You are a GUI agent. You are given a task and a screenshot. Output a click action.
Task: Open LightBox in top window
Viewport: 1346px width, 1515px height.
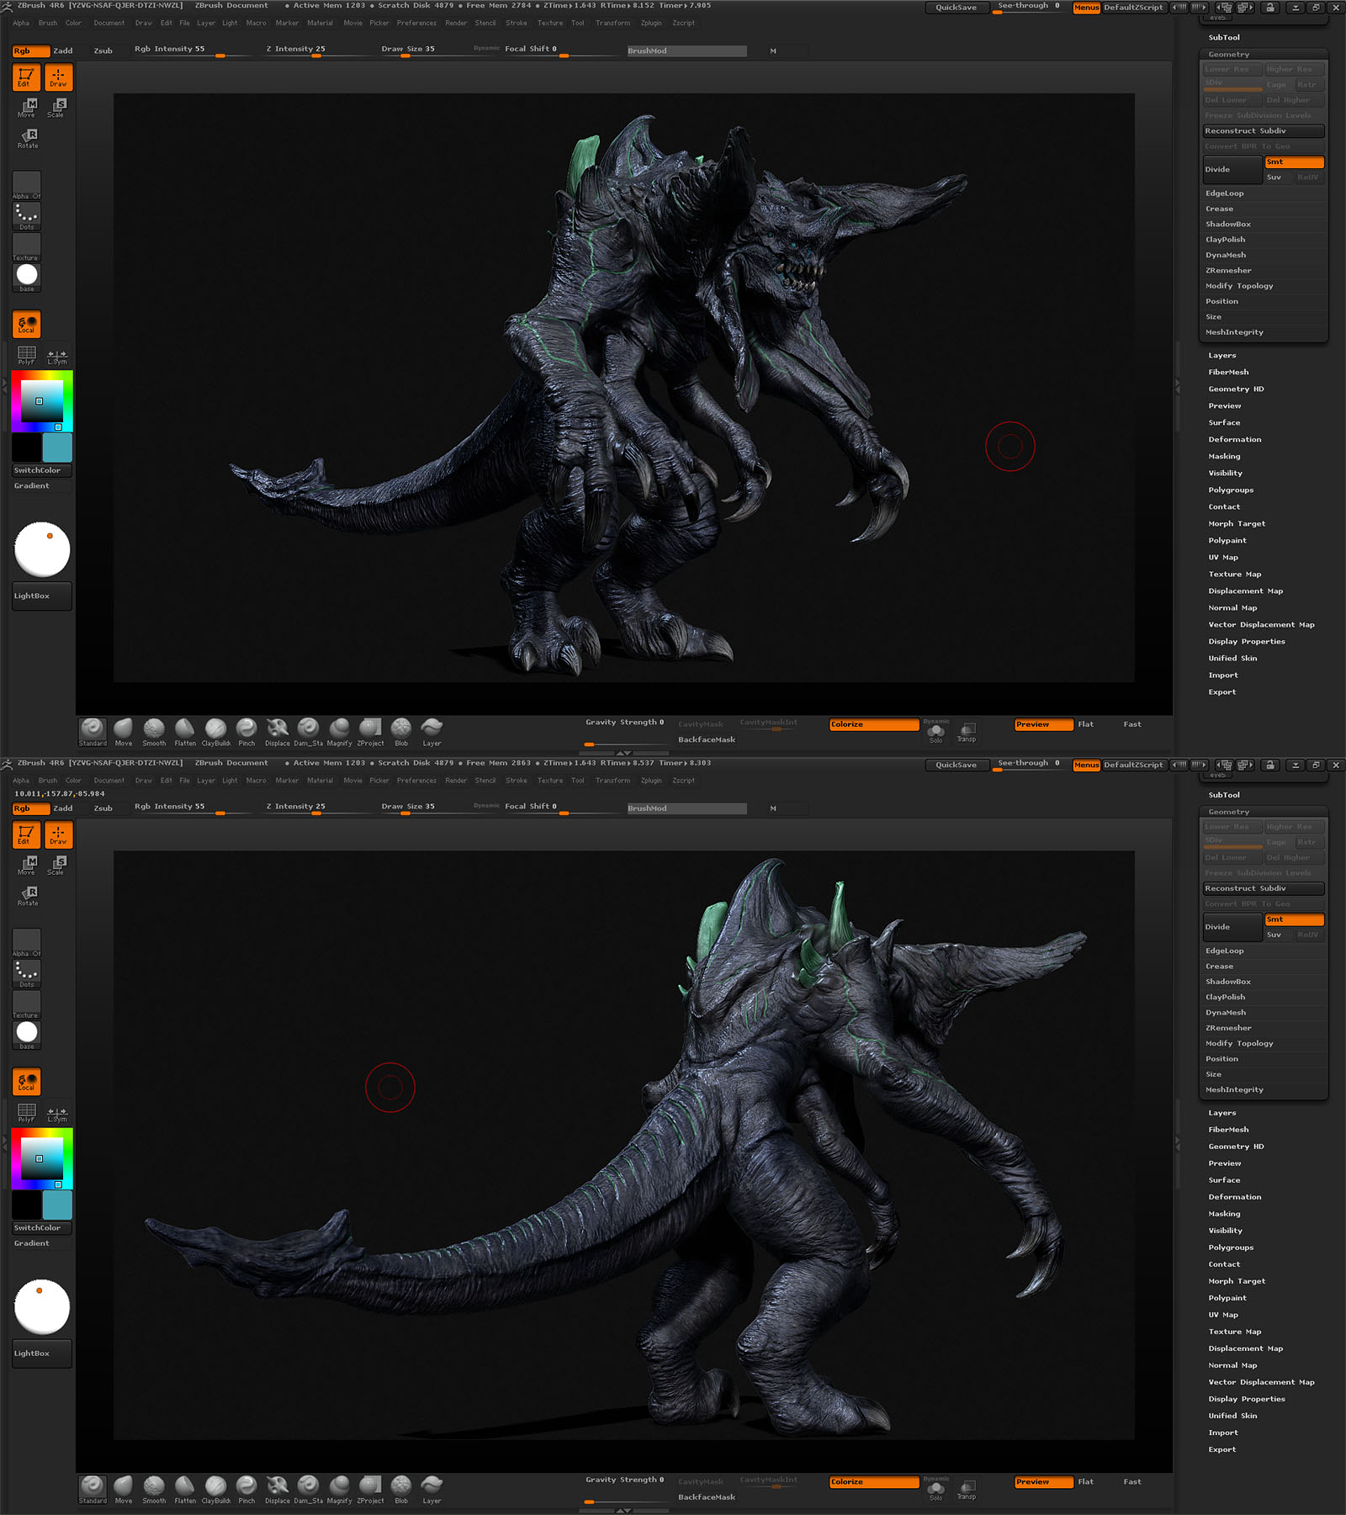pyautogui.click(x=42, y=596)
